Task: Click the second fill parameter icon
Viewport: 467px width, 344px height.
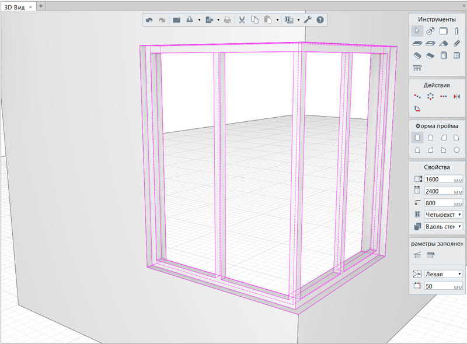Action: (x=430, y=255)
